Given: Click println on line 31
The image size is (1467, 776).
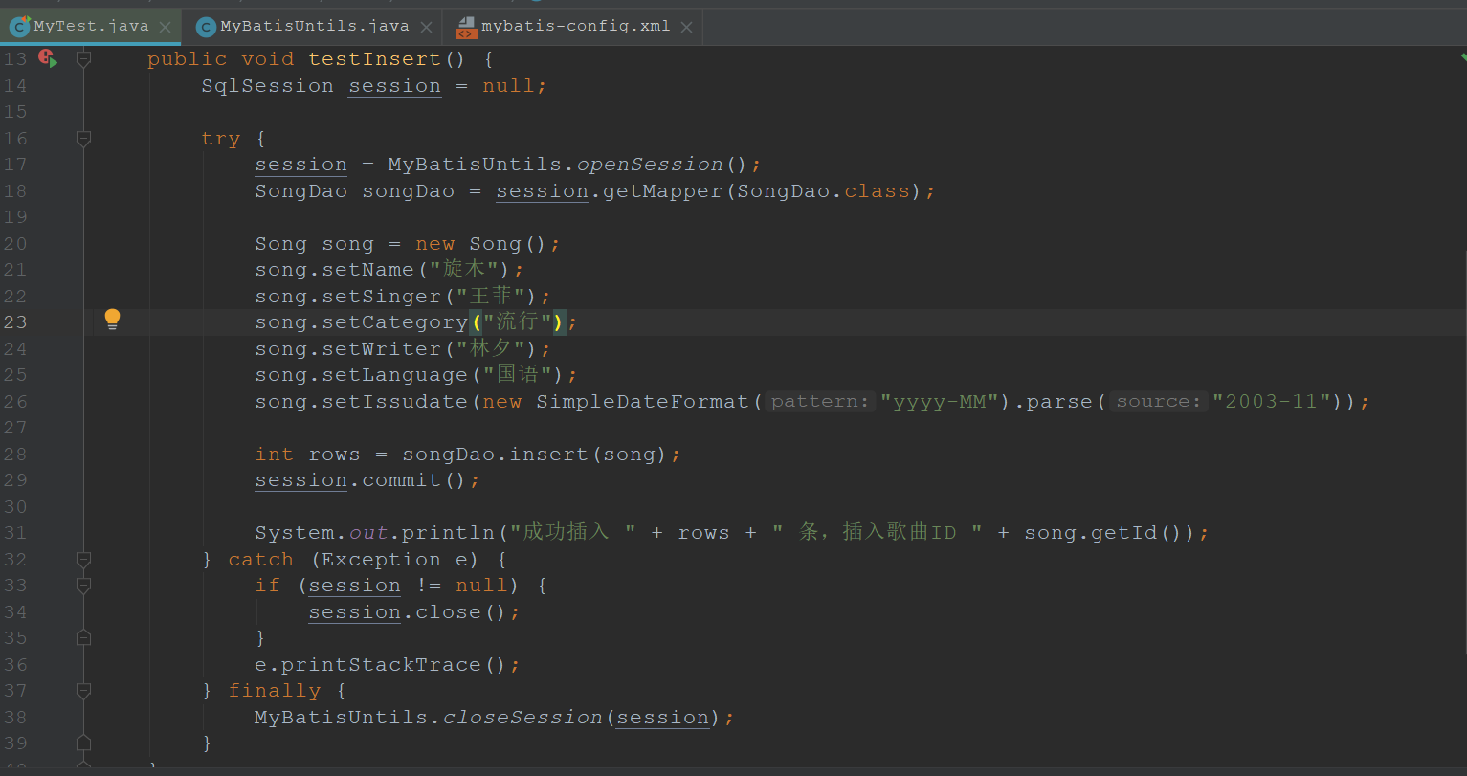Looking at the screenshot, I should pos(448,533).
